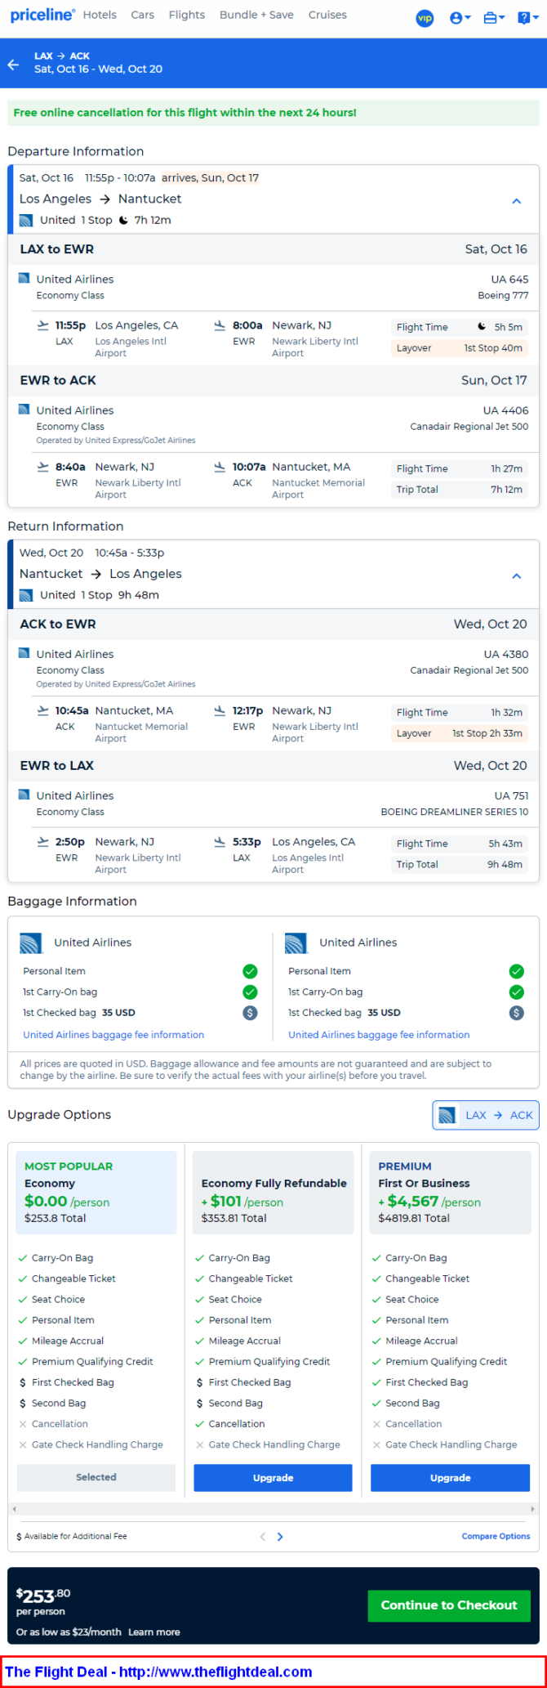Click the 1st Stop 40m layover label

click(x=493, y=348)
